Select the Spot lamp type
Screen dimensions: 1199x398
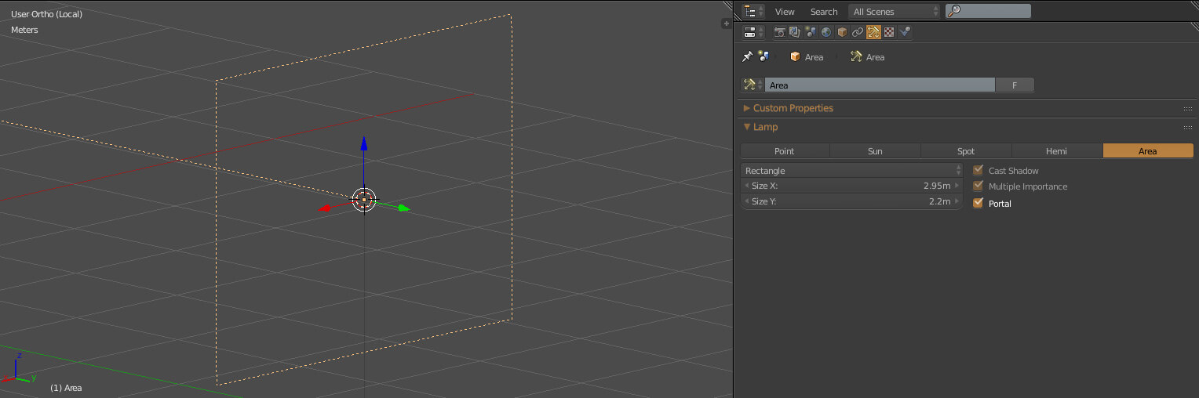pos(966,150)
